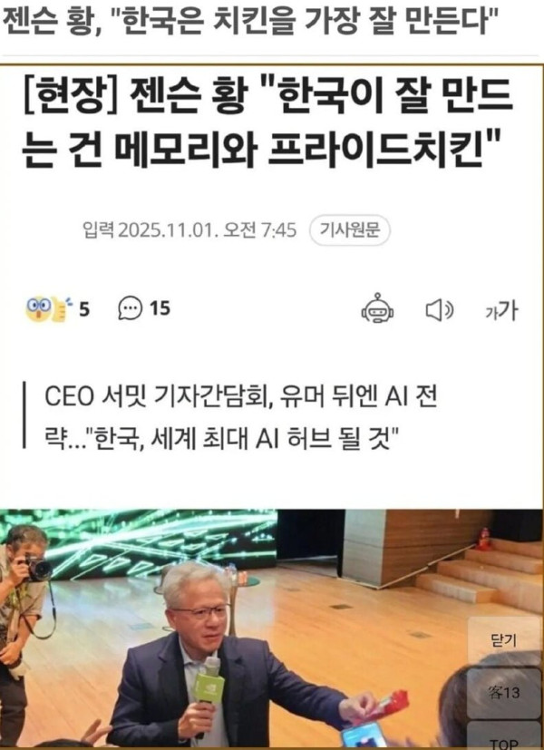Tap the surprised-face reaction emoji icon
Viewport: 544px width, 750px height.
pos(38,308)
